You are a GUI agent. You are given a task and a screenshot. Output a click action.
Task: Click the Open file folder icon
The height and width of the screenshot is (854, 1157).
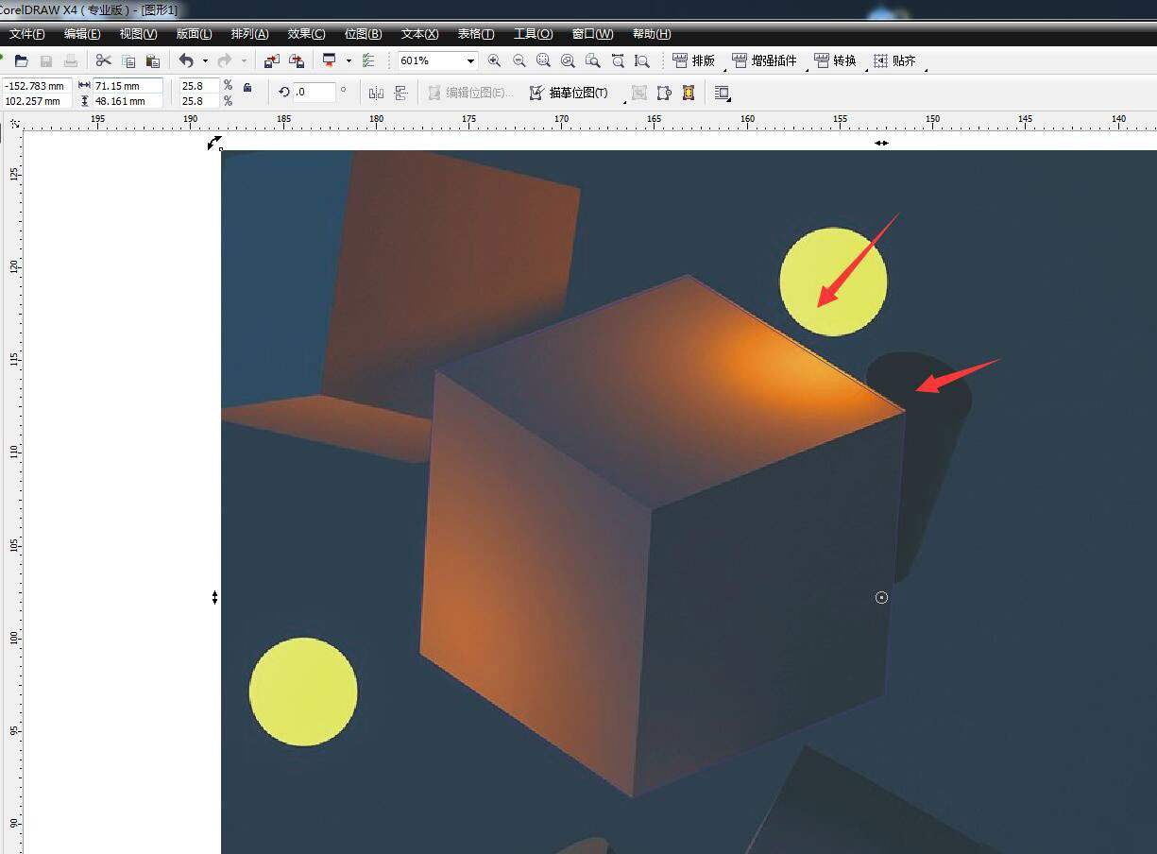22,61
